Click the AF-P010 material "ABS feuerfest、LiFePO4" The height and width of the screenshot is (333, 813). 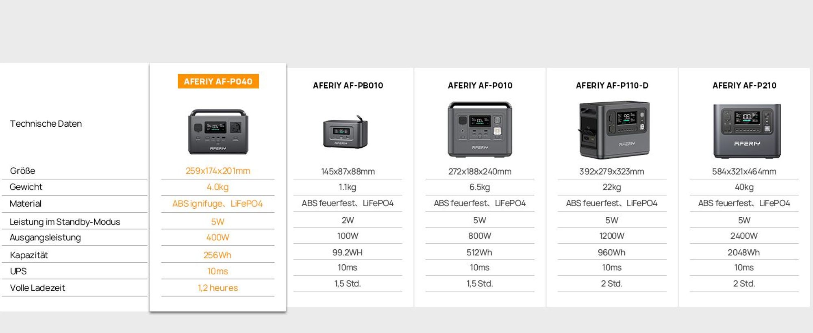point(480,203)
